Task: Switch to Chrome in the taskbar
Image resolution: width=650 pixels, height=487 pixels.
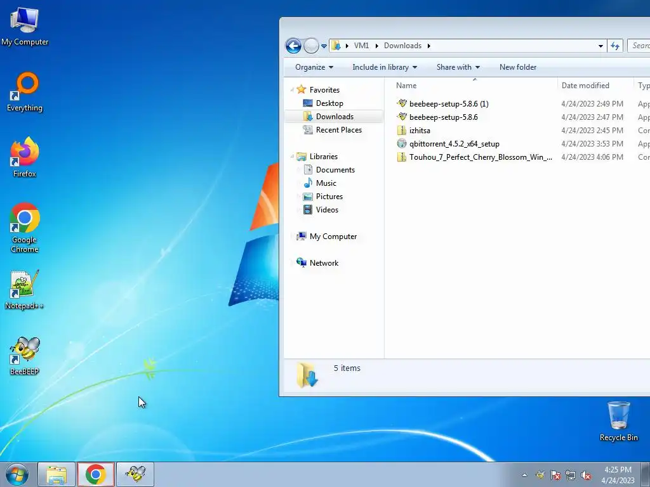Action: tap(96, 474)
